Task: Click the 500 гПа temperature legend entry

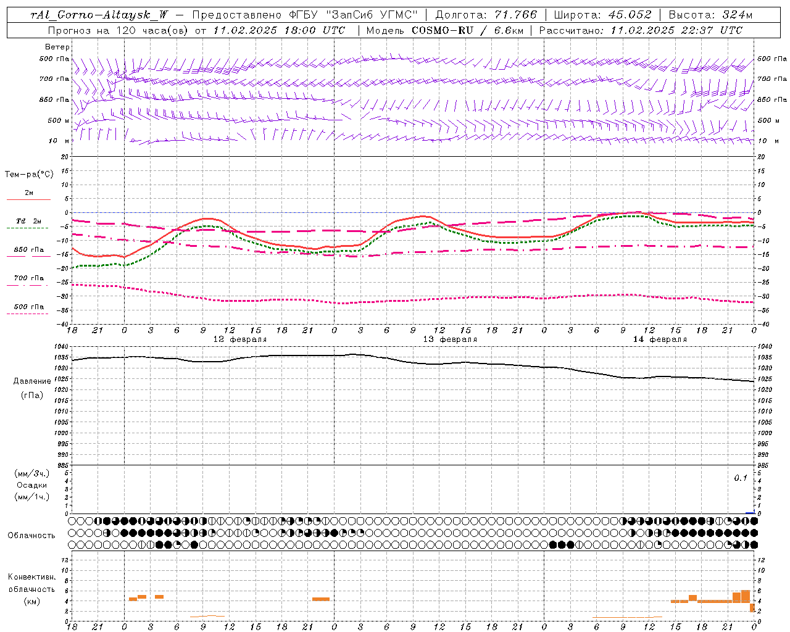Action: point(29,307)
